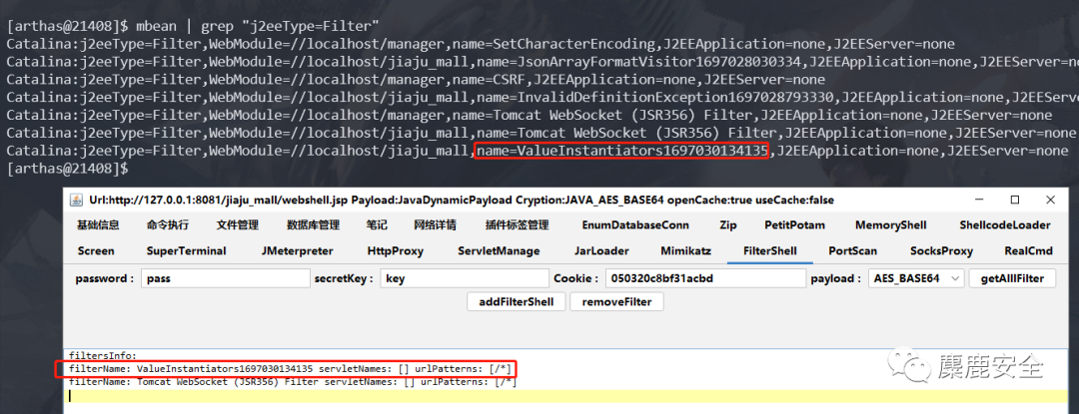Open the 基础信息 tab
The image size is (1079, 414).
click(x=98, y=225)
